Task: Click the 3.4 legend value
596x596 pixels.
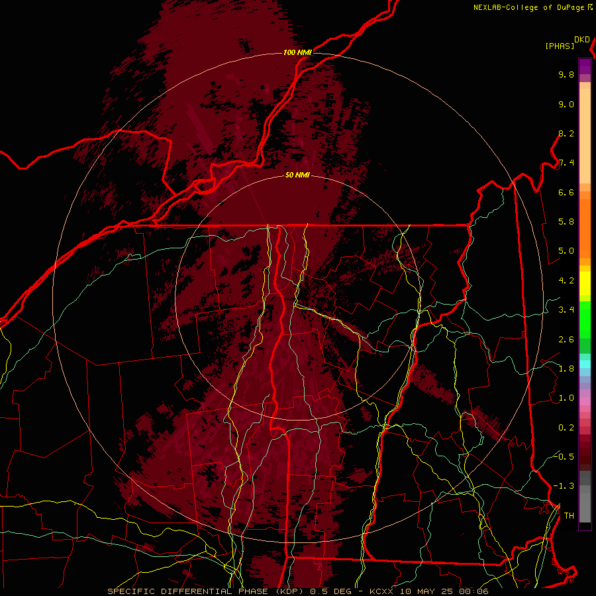Action: [566, 310]
